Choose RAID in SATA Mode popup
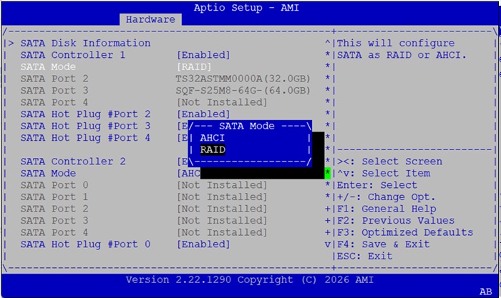Screen dimensions: 501x298 coord(213,149)
